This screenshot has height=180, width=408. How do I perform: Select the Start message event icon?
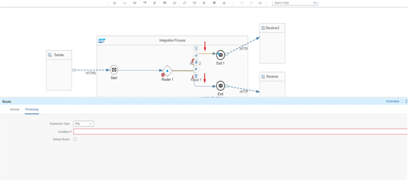coord(114,70)
